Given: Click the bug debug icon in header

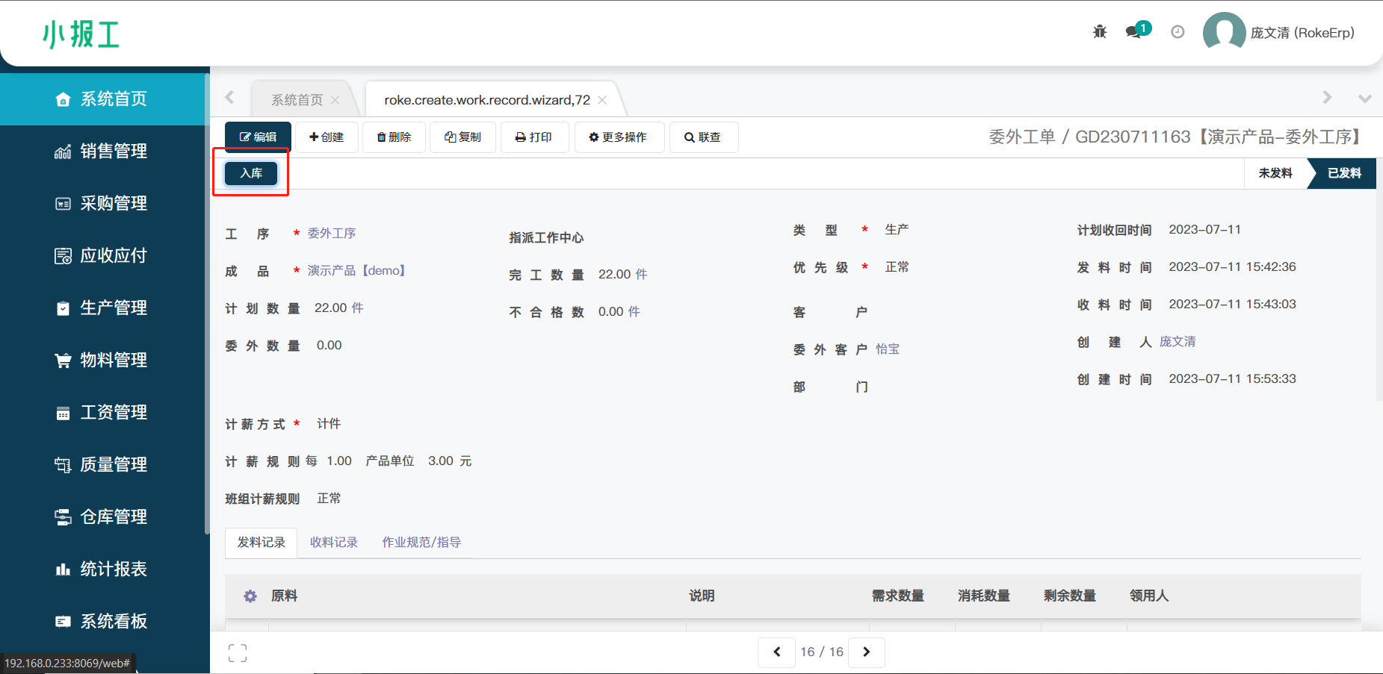Looking at the screenshot, I should click(x=1099, y=31).
